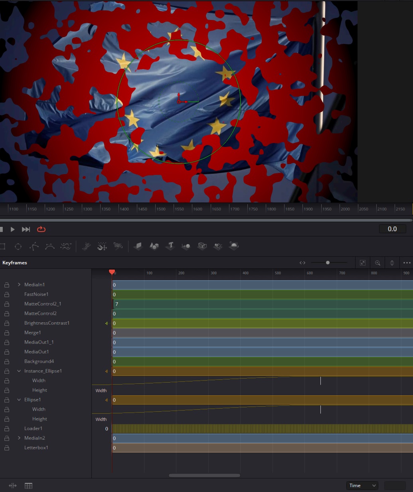Image resolution: width=413 pixels, height=492 pixels.
Task: Click the wavy spline tool beside BSpline
Action: [x=66, y=246]
